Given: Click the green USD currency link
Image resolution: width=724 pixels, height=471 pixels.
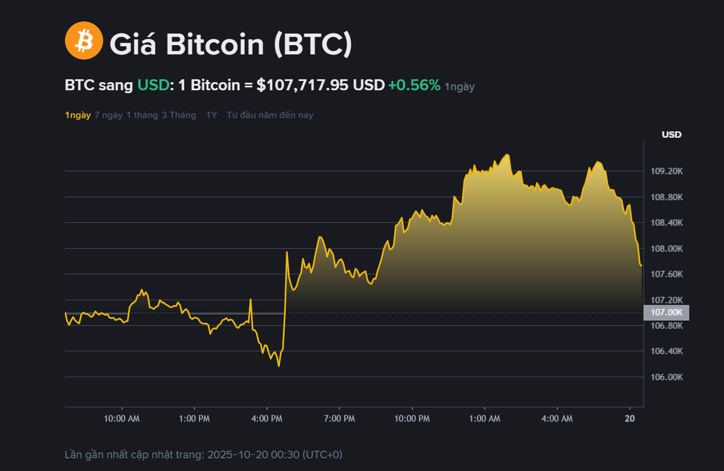Looking at the screenshot, I should [154, 85].
